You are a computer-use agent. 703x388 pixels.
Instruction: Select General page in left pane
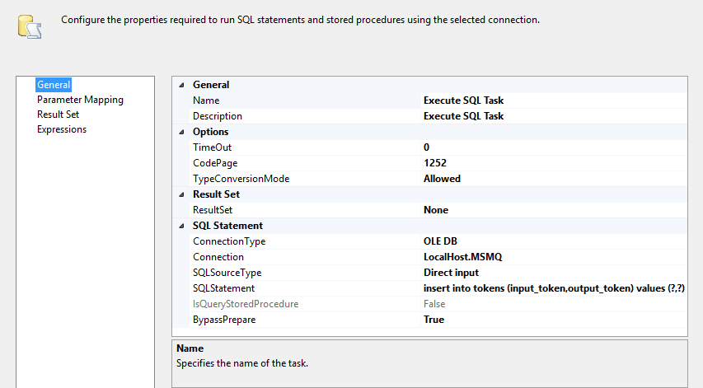click(x=54, y=85)
